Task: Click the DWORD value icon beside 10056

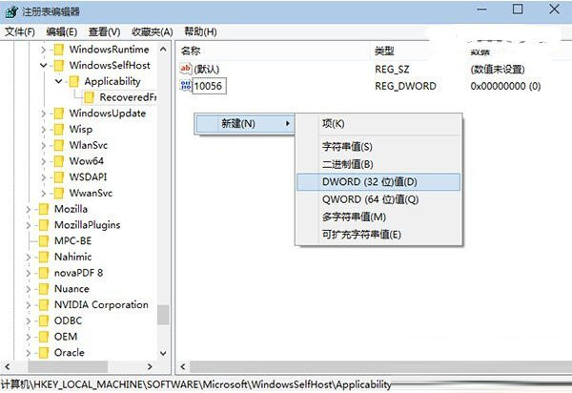Action: (x=185, y=87)
